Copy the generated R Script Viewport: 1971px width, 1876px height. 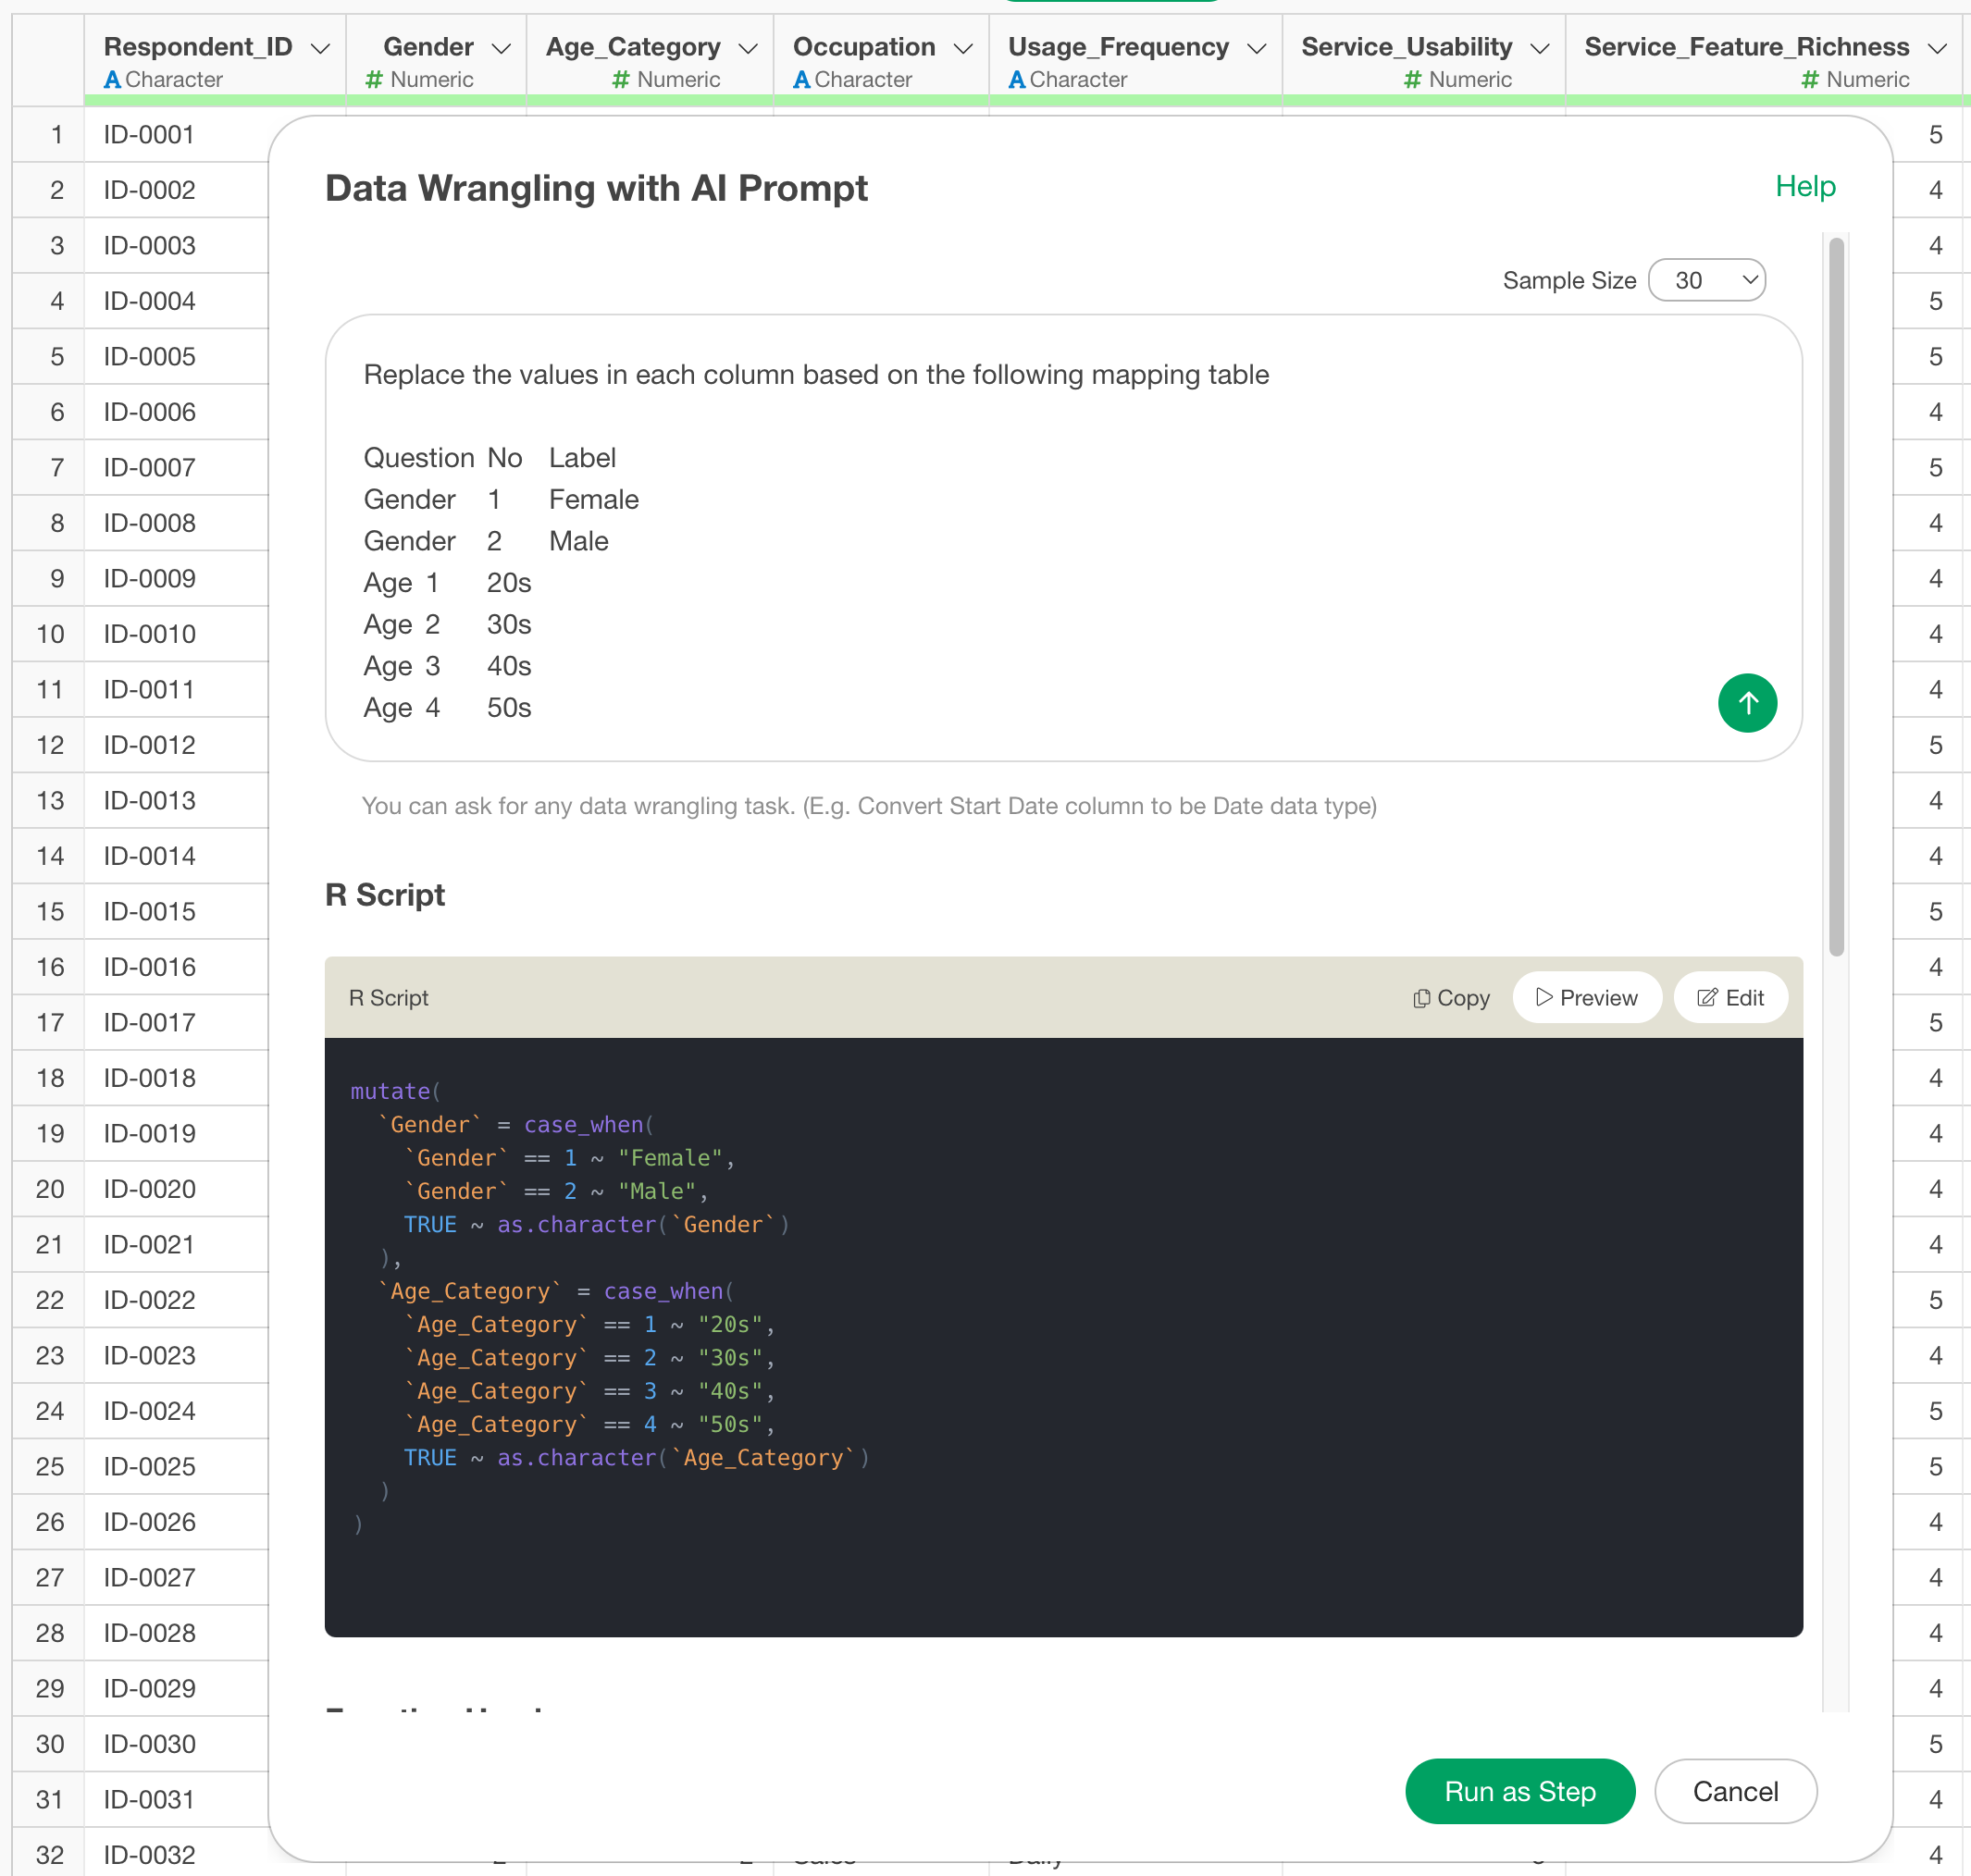click(x=1451, y=998)
